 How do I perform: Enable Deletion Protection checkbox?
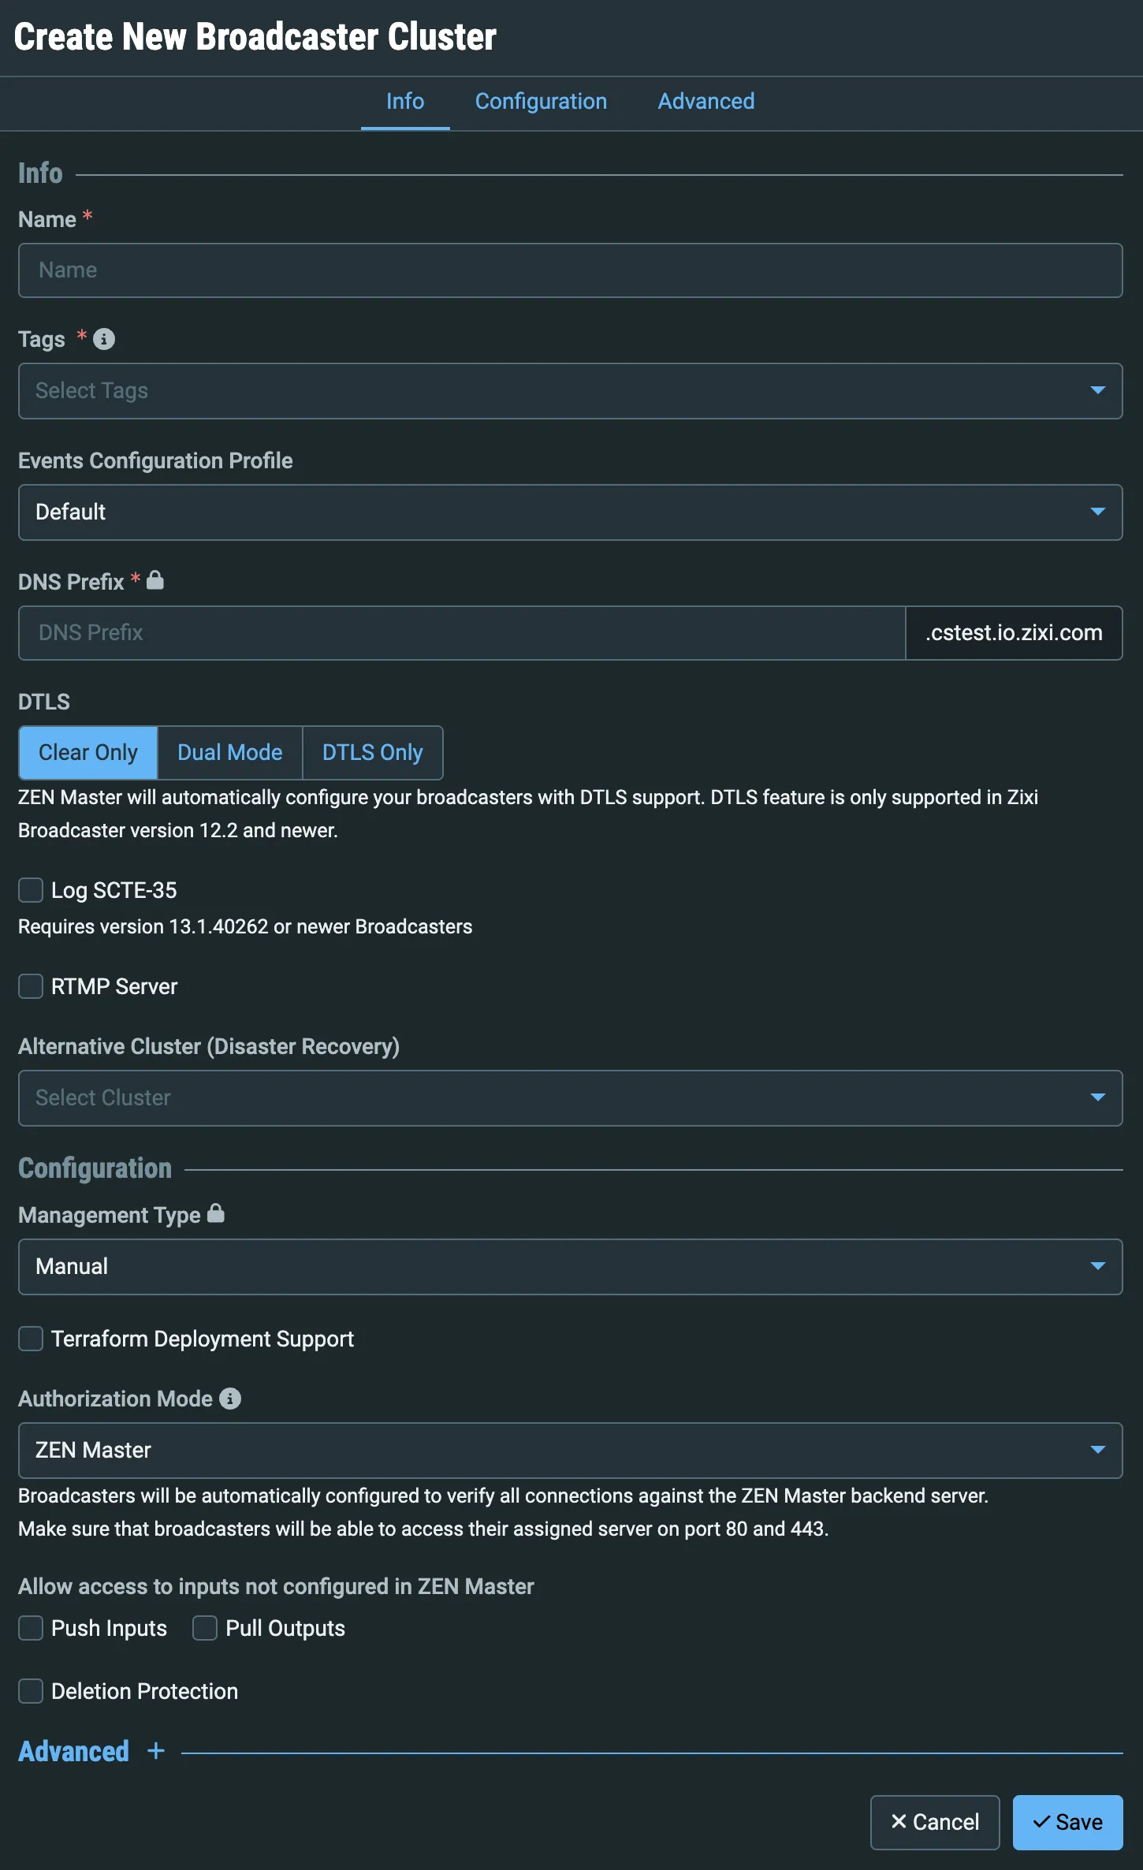point(31,1691)
